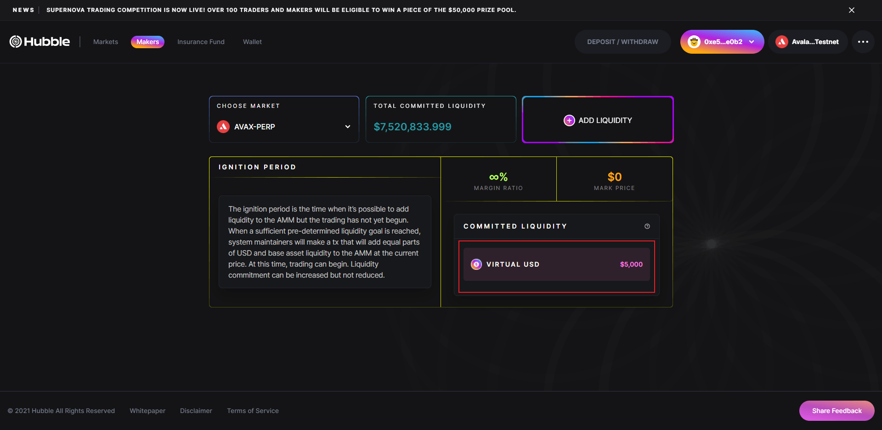Click the Hubble logo in the header
Image resolution: width=882 pixels, height=430 pixels.
point(40,42)
